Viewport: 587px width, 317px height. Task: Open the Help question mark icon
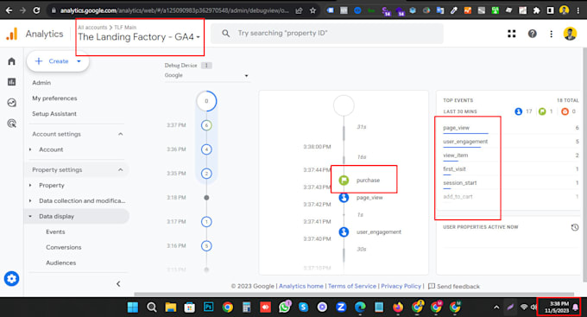pyautogui.click(x=532, y=34)
